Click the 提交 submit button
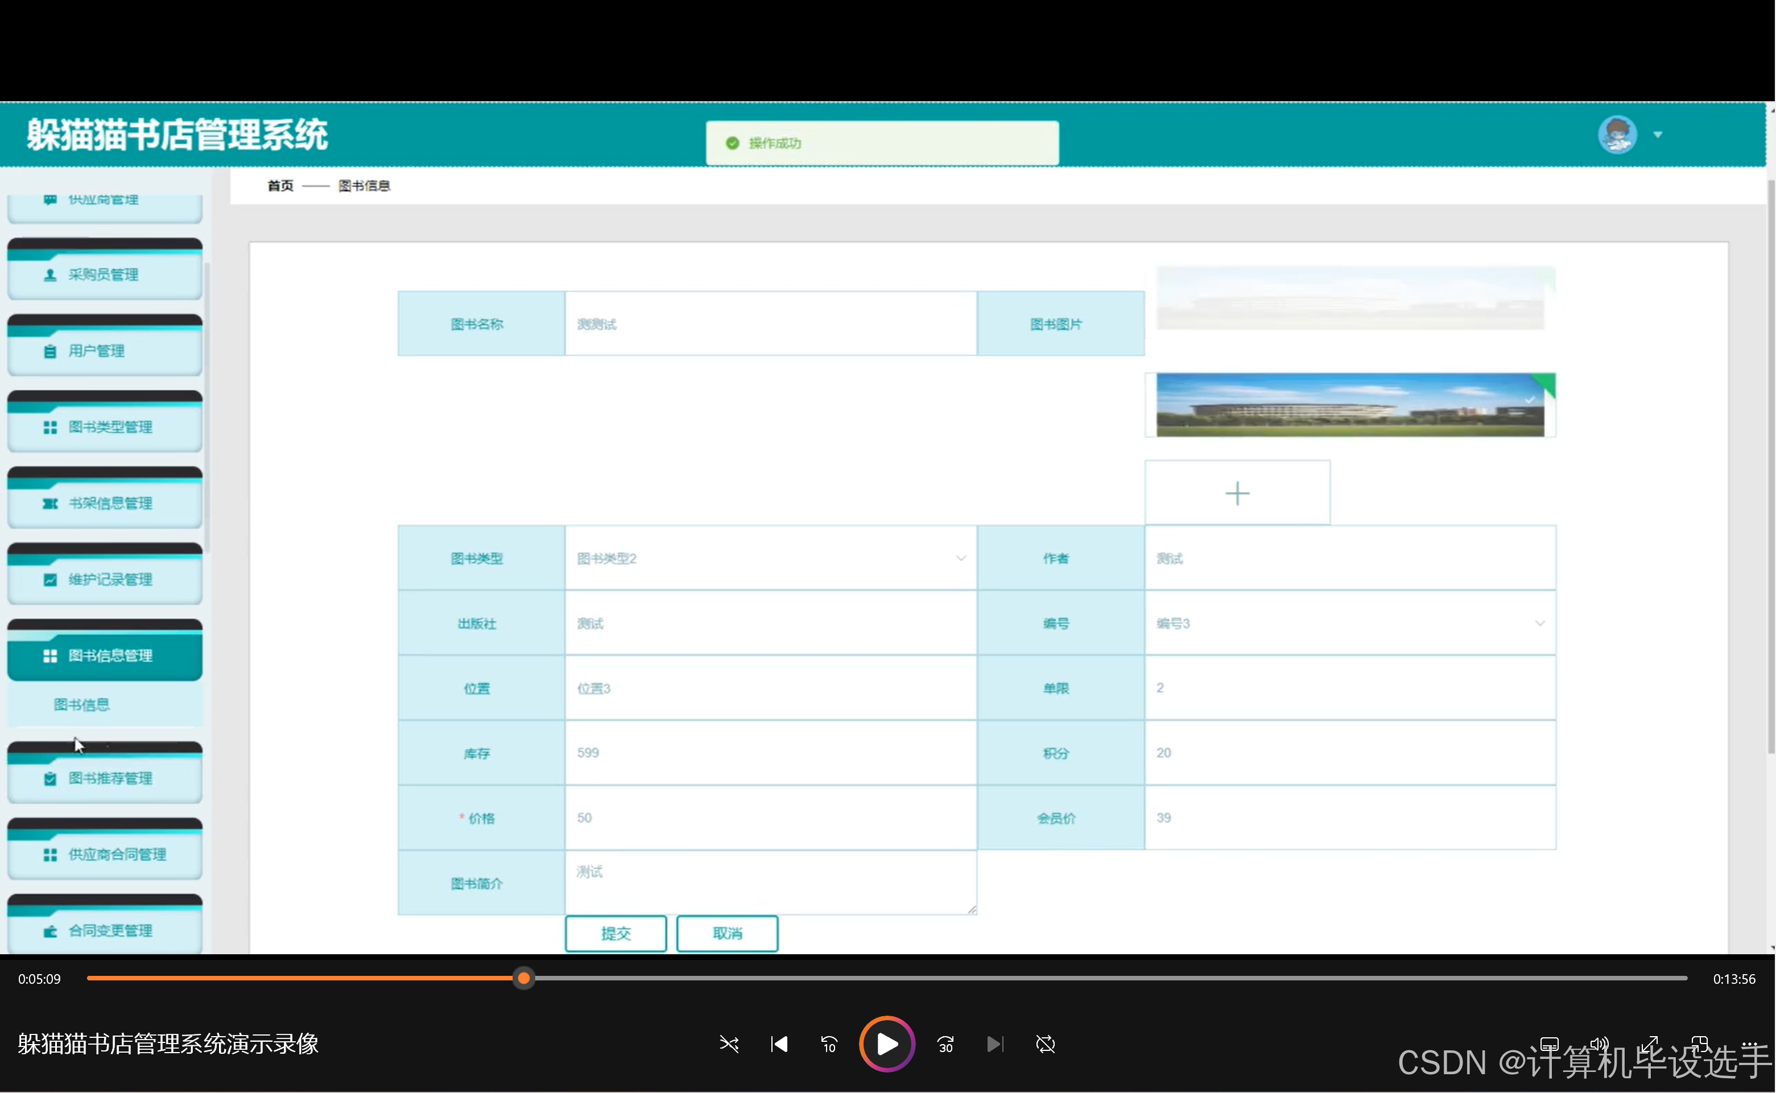Screen dimensions: 1776x1093 coord(616,933)
